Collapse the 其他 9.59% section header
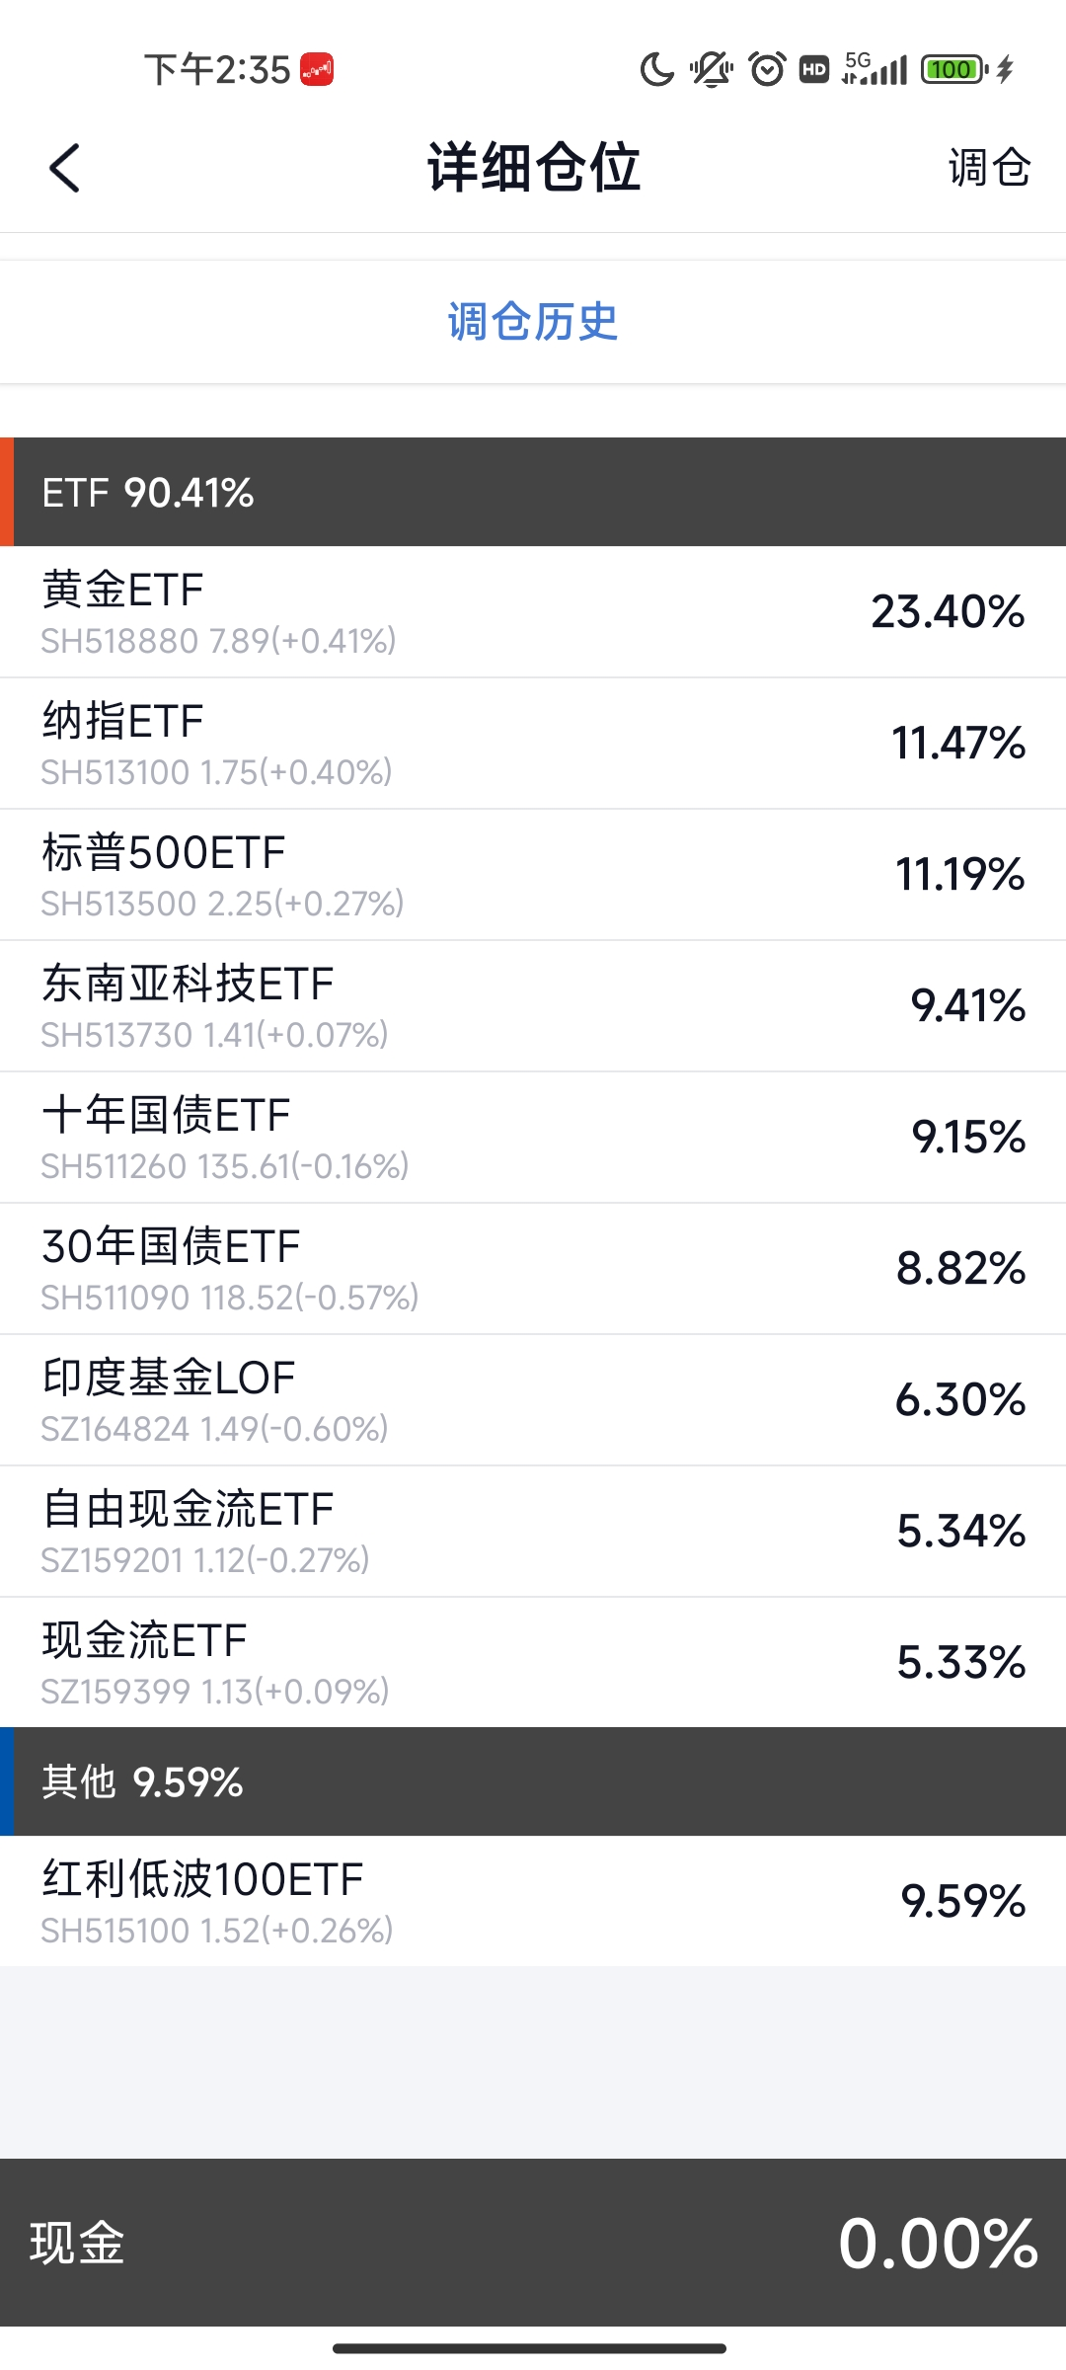The image size is (1066, 2370). [533, 1781]
